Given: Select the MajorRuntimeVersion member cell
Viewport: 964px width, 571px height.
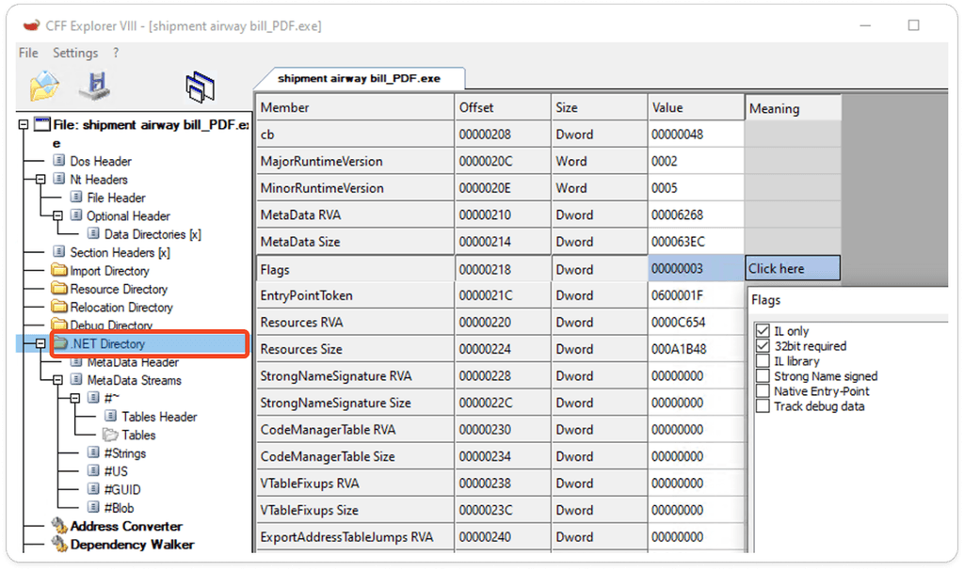Looking at the screenshot, I should [355, 161].
